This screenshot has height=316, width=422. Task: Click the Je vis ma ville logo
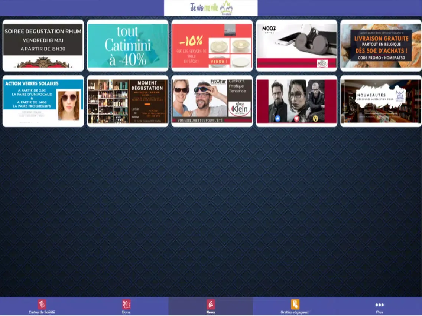tap(211, 8)
